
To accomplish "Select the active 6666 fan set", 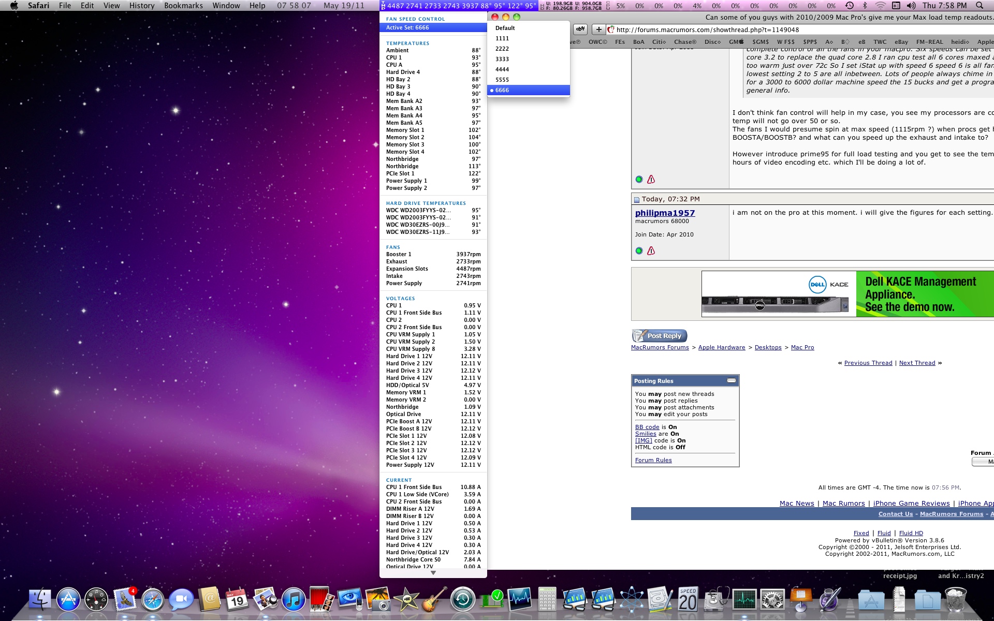I will click(529, 90).
